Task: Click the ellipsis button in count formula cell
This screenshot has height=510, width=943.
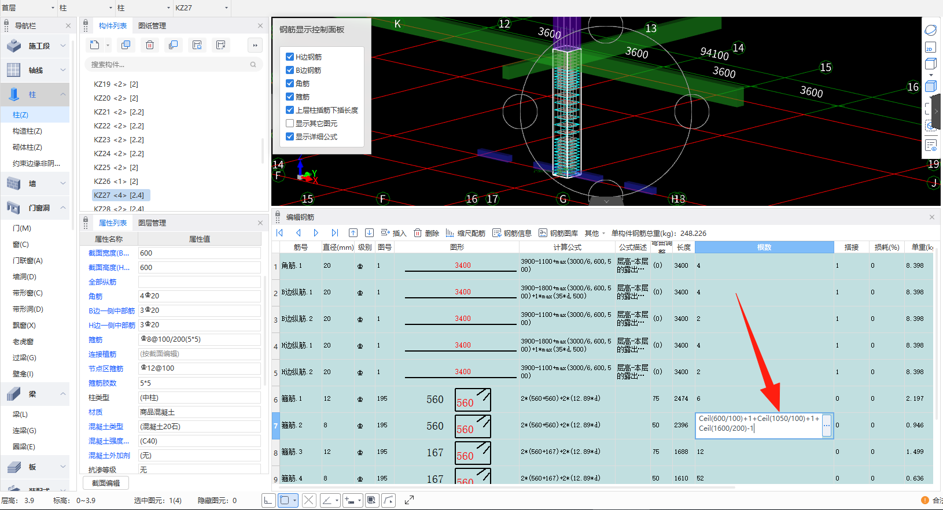Action: pyautogui.click(x=827, y=426)
